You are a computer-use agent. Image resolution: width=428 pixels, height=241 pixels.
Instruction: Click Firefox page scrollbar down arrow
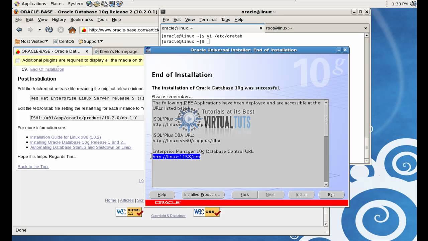click(x=326, y=224)
